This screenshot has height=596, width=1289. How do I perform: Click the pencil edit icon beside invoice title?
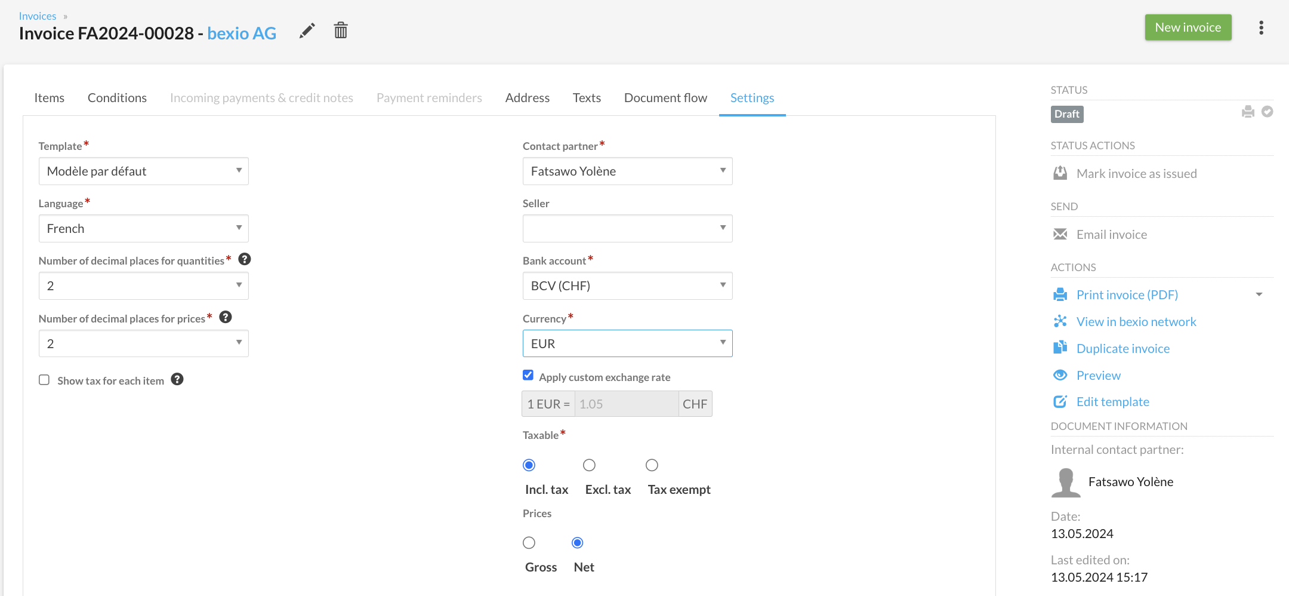[307, 30]
